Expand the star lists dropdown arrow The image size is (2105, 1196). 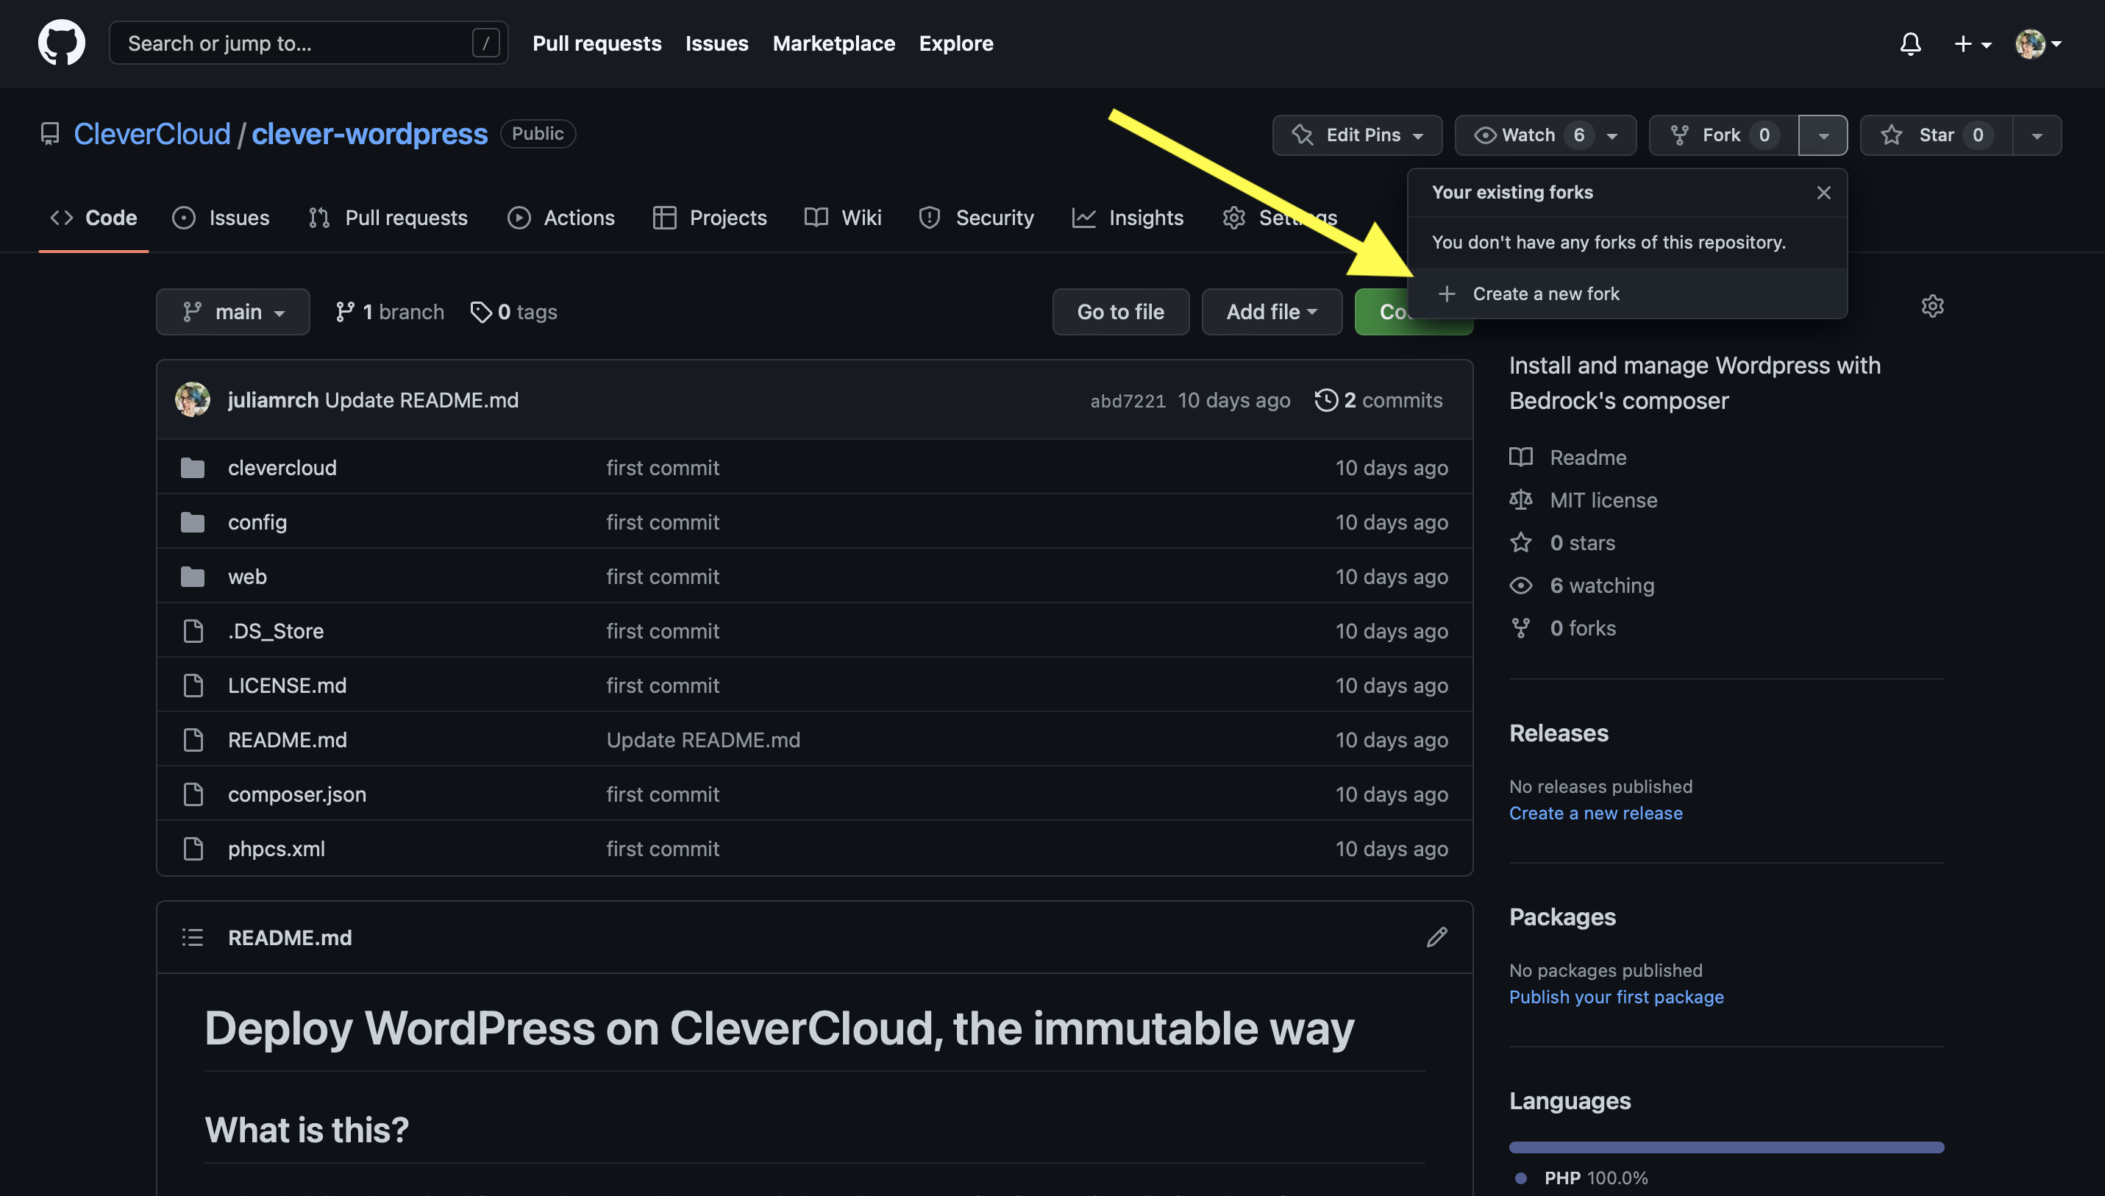click(x=2037, y=135)
